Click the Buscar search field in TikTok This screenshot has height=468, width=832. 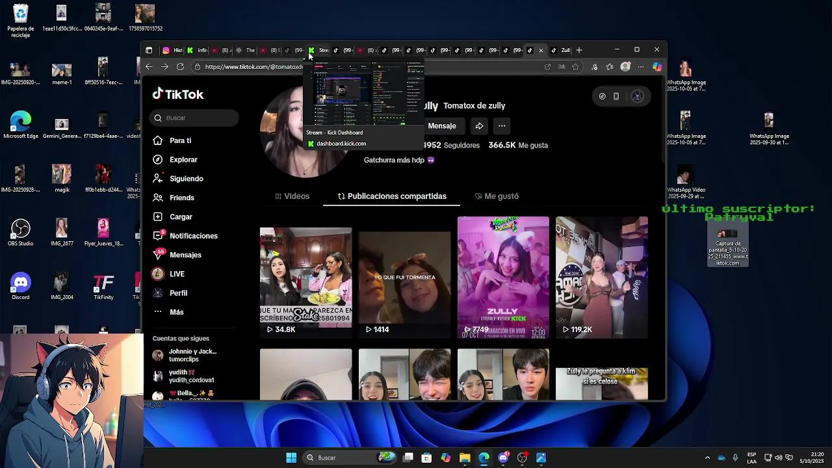pyautogui.click(x=194, y=118)
